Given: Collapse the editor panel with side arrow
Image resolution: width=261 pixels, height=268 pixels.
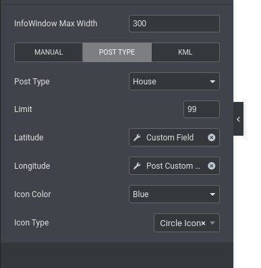Looking at the screenshot, I should point(238,119).
